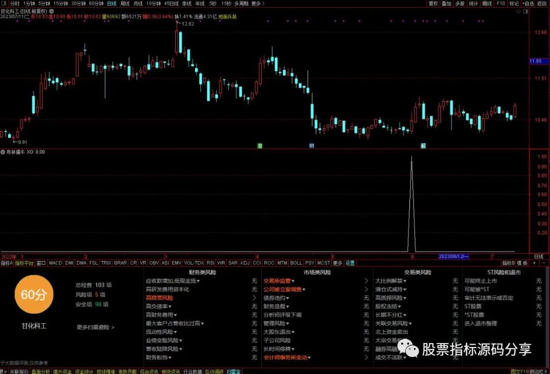Select the 日线 daily chart tab
The image size is (550, 374).
pyautogui.click(x=112, y=3)
